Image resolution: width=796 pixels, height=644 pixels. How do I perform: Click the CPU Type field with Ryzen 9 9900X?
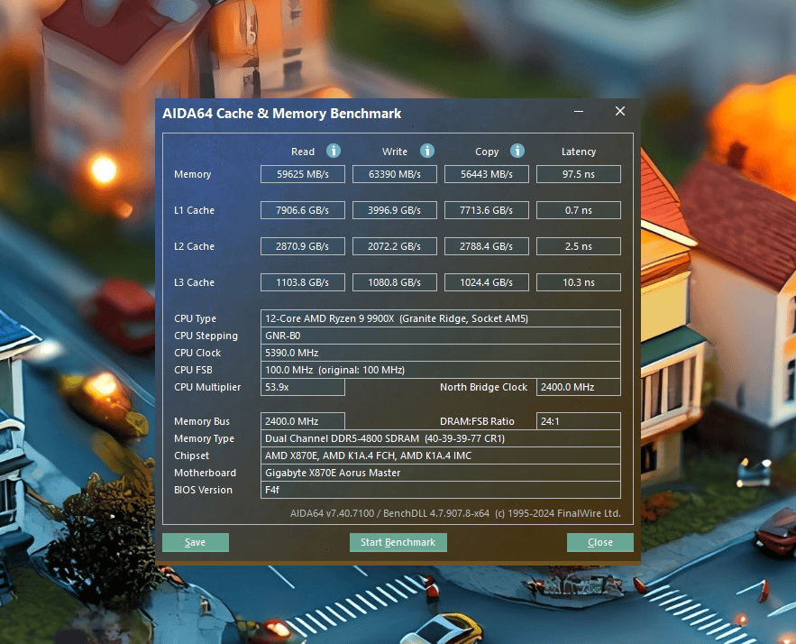point(441,318)
